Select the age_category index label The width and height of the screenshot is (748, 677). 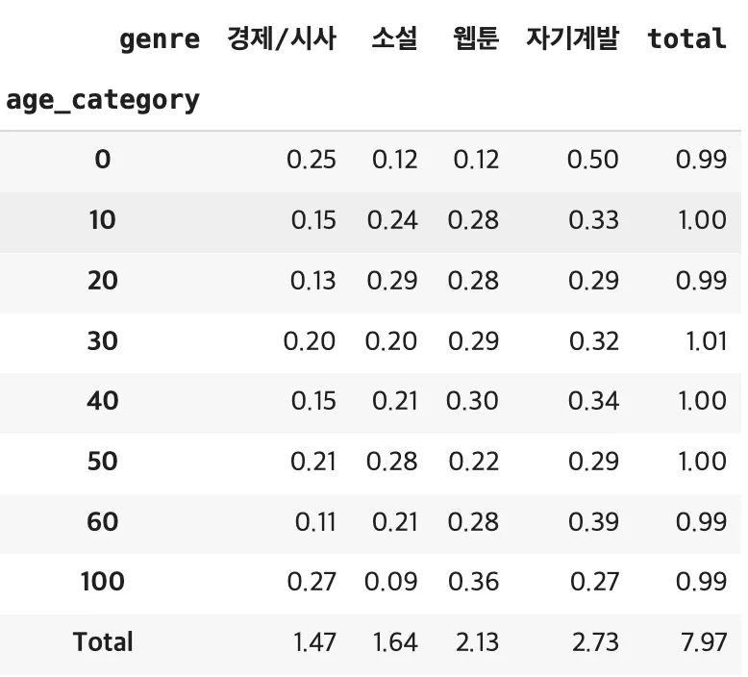[103, 100]
